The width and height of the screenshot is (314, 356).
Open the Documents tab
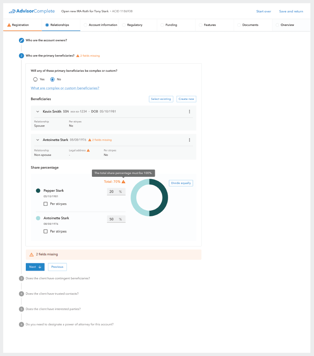point(250,25)
